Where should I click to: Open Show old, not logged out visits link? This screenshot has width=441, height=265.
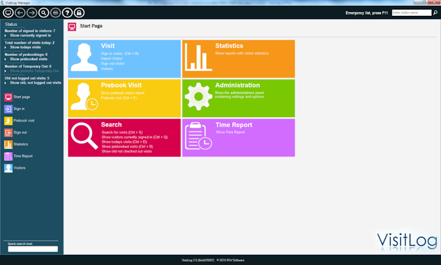tap(36, 83)
